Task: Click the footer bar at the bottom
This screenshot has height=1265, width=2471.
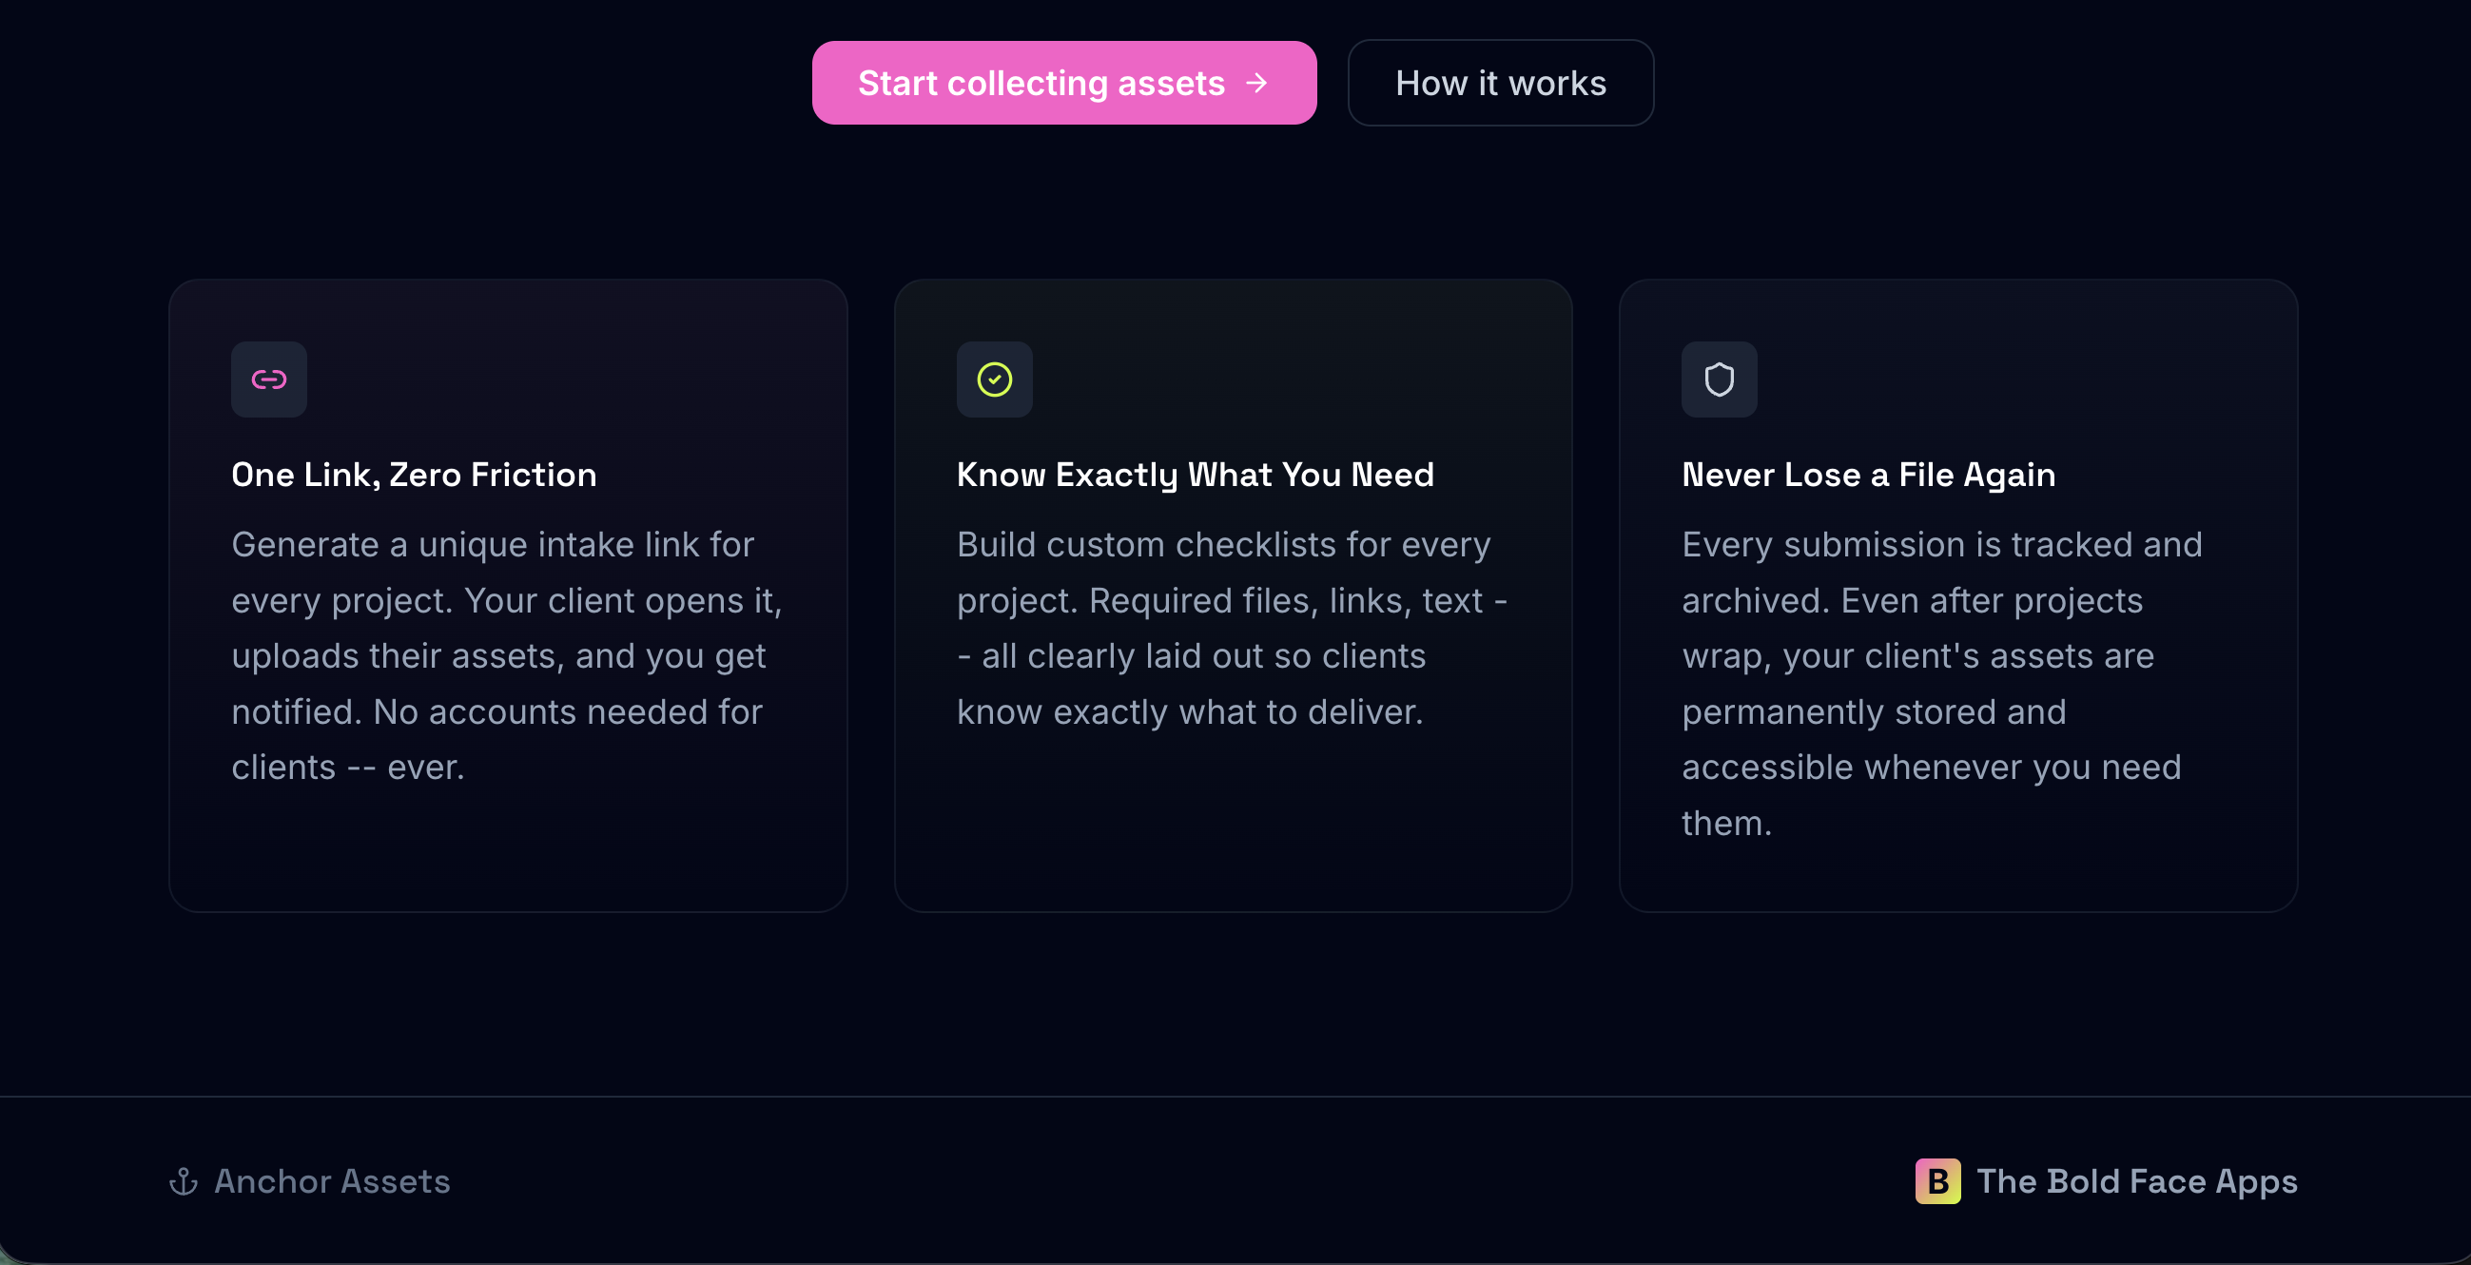Action: [x=1235, y=1181]
